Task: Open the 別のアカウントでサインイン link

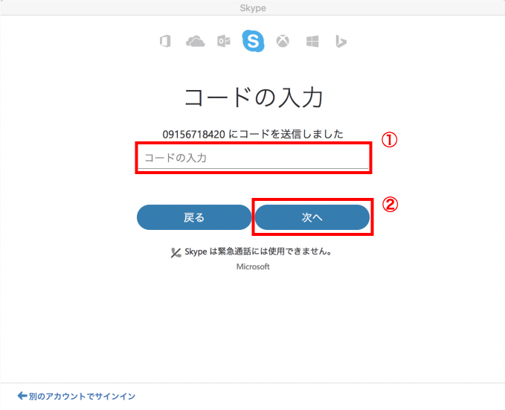Action: (x=82, y=397)
